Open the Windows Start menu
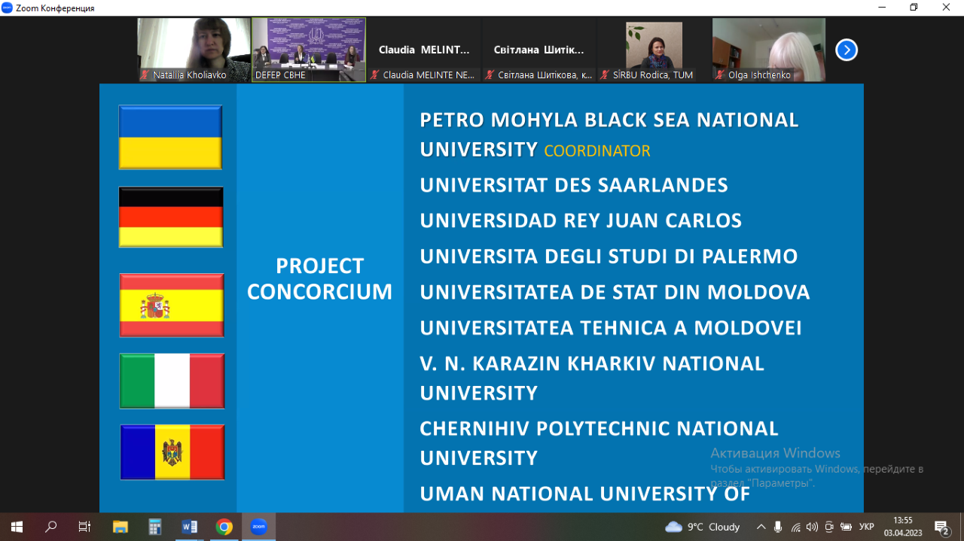Viewport: 964px width, 541px height. pyautogui.click(x=17, y=527)
